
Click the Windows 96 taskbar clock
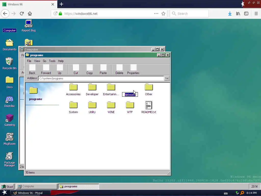pos(254,187)
